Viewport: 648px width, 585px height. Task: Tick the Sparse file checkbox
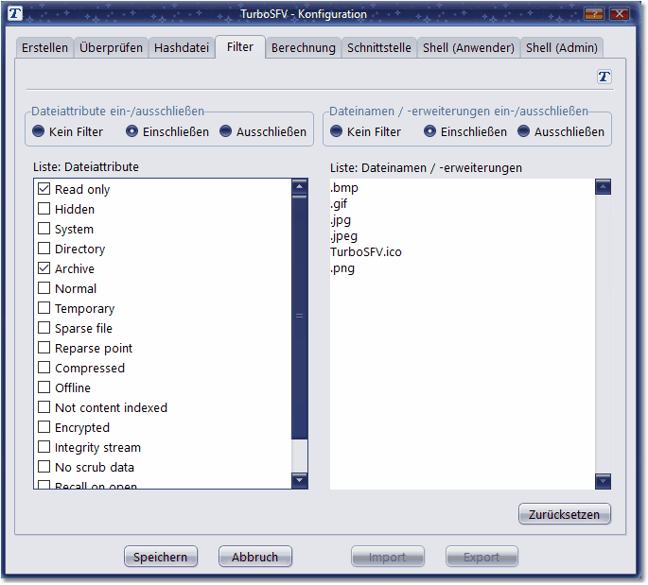[44, 328]
